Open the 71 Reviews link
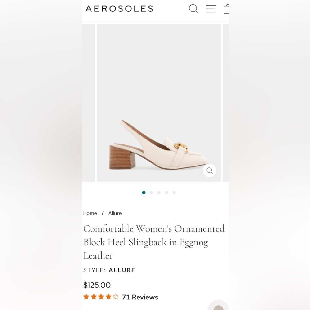310x310 pixels. pos(139,297)
